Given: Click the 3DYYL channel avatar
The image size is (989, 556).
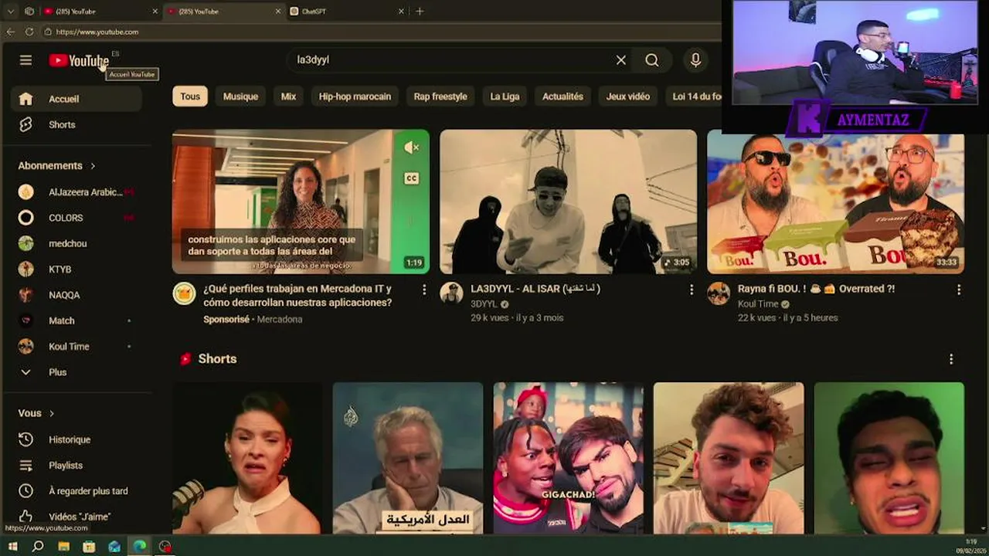Looking at the screenshot, I should pyautogui.click(x=451, y=293).
